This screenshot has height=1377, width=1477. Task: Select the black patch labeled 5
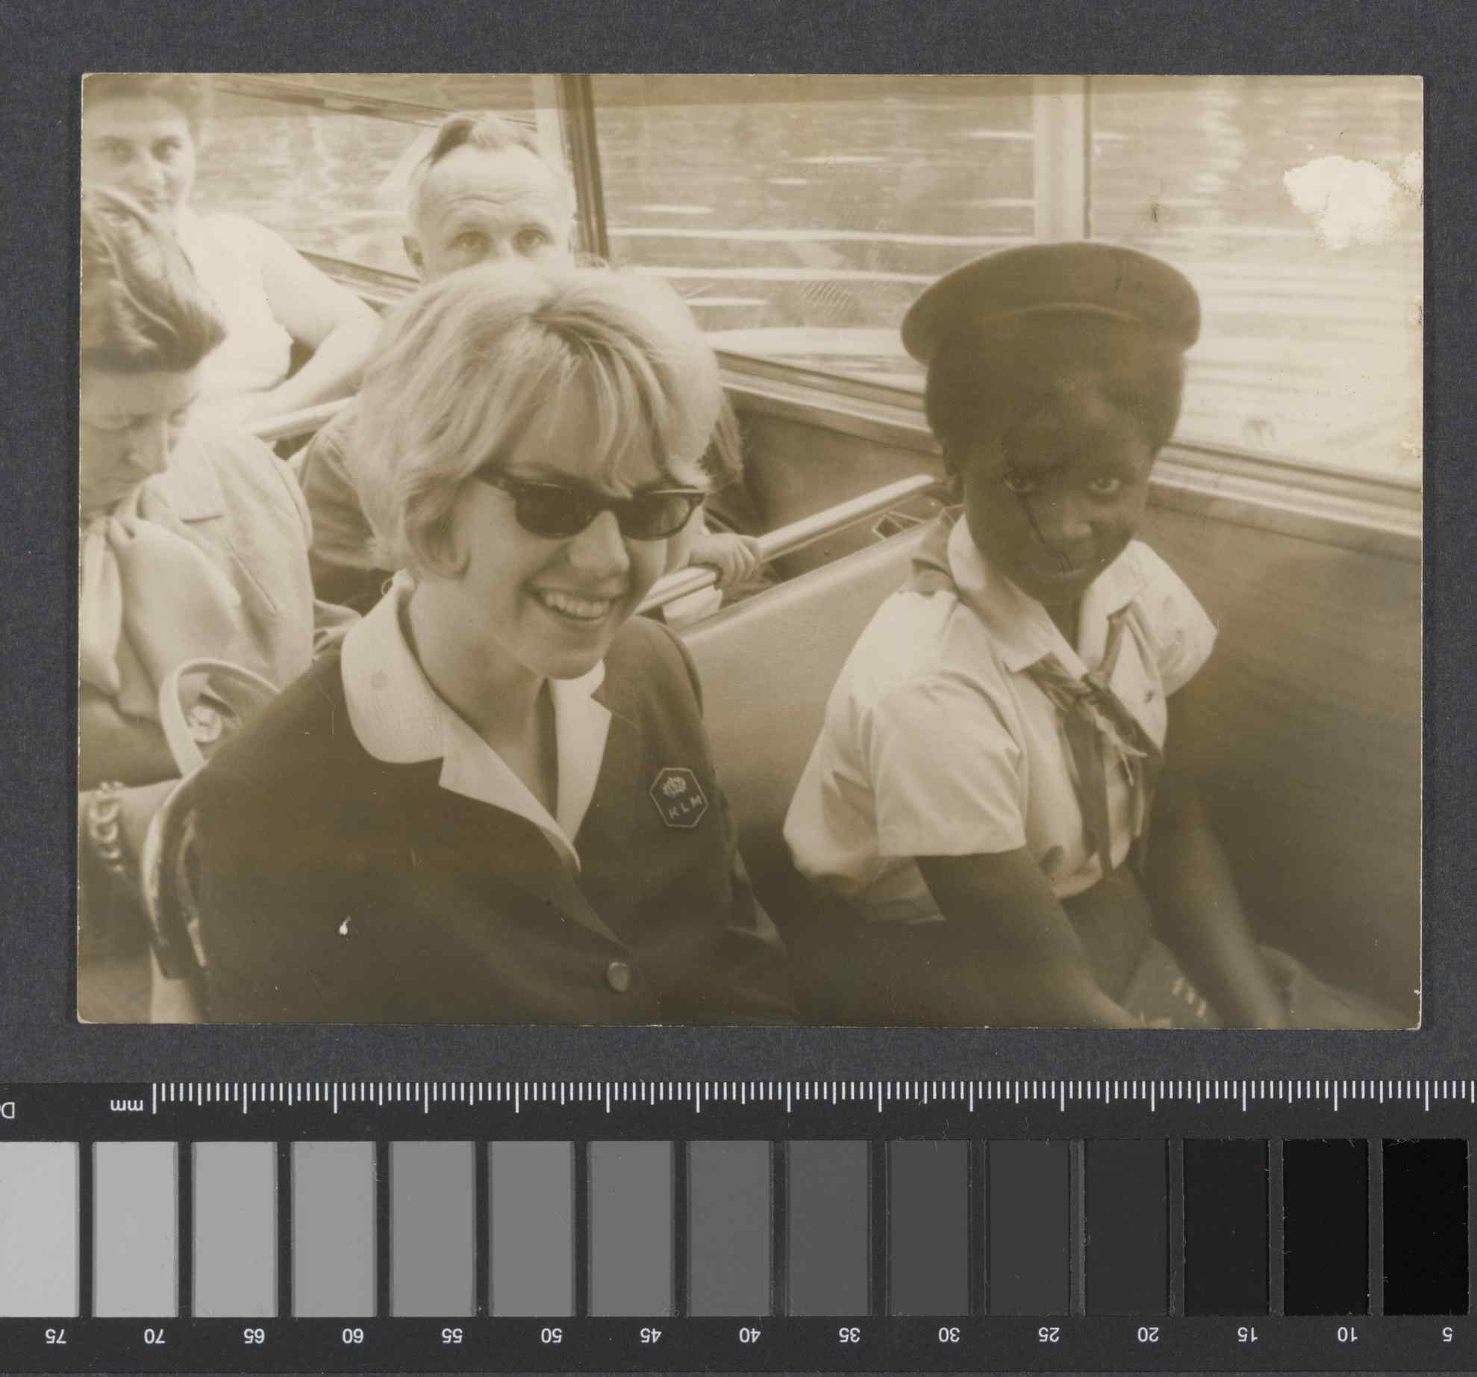(1425, 1228)
